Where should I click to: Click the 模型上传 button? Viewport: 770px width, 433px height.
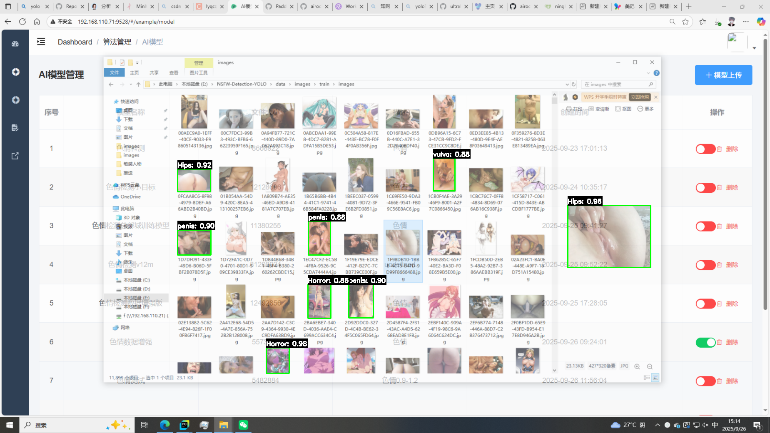pos(723,75)
